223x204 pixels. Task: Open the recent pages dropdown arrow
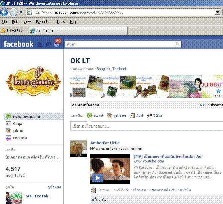click(x=21, y=12)
